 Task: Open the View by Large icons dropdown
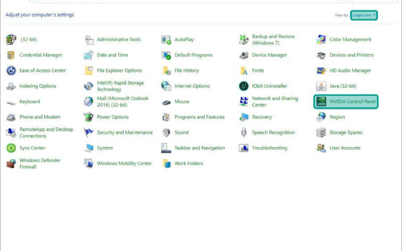(364, 15)
